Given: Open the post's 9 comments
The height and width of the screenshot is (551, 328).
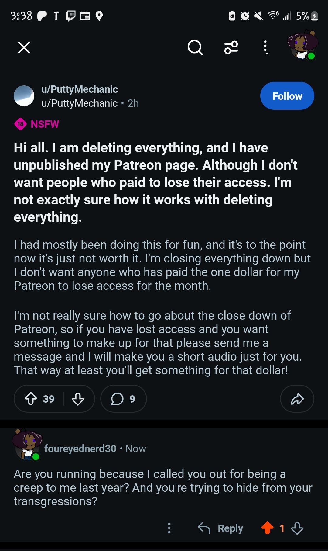Looking at the screenshot, I should 123,399.
